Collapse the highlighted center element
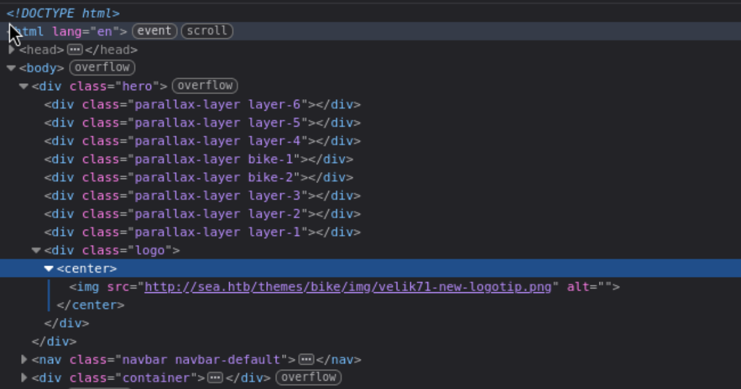This screenshot has width=741, height=389. 49,268
